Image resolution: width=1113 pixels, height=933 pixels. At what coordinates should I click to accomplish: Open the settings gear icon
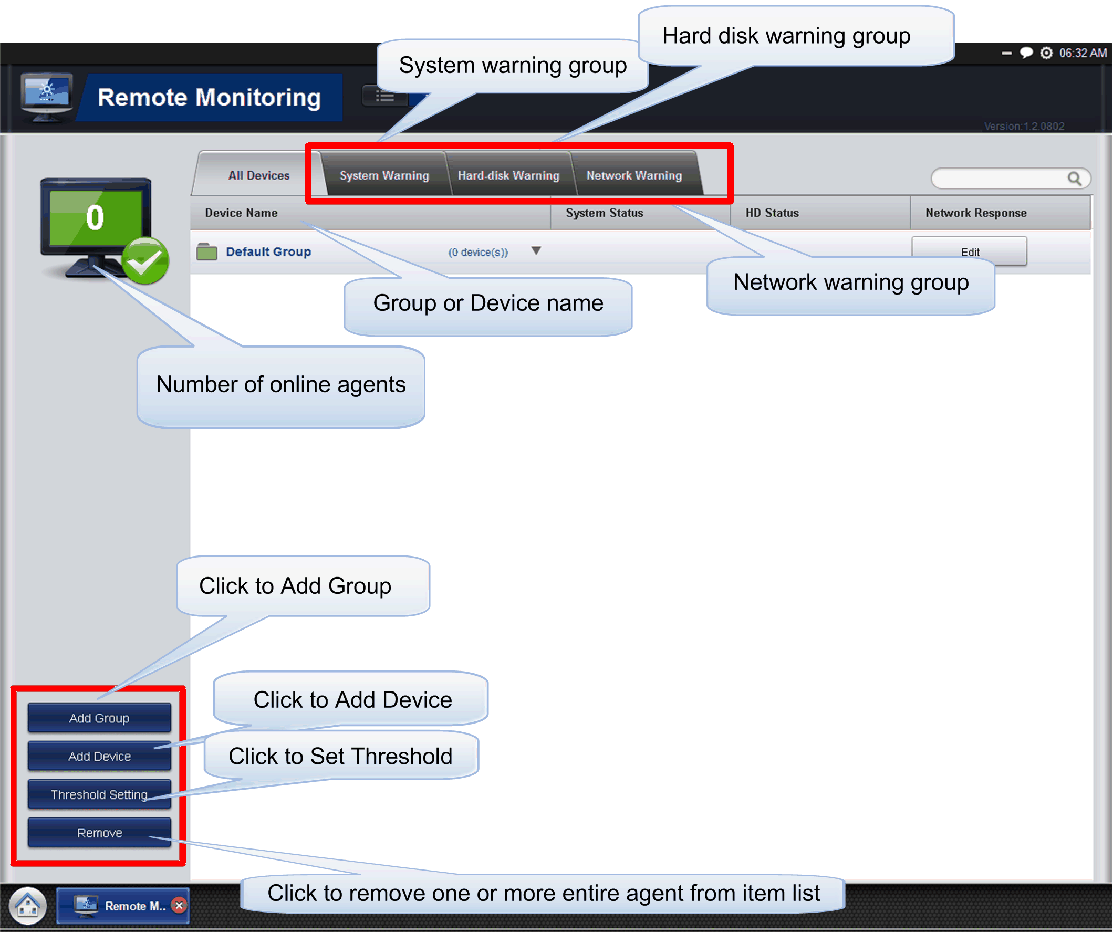click(x=1046, y=53)
